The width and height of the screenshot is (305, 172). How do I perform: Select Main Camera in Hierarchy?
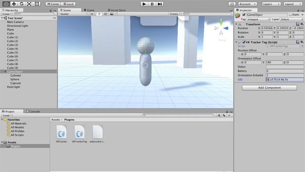15,22
